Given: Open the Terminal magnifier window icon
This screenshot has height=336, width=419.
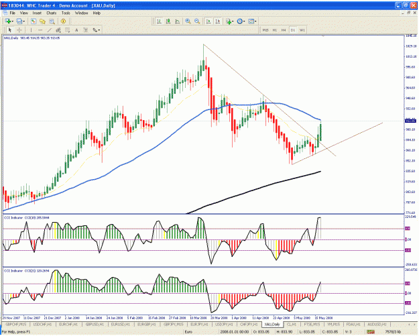Looking at the screenshot, I should (x=52, y=21).
